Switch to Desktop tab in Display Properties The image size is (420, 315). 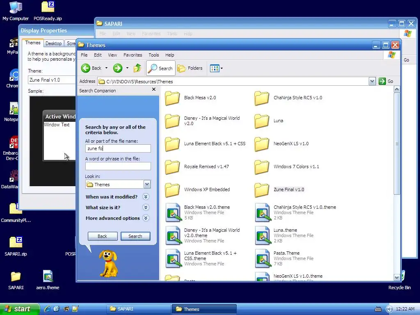pos(53,43)
